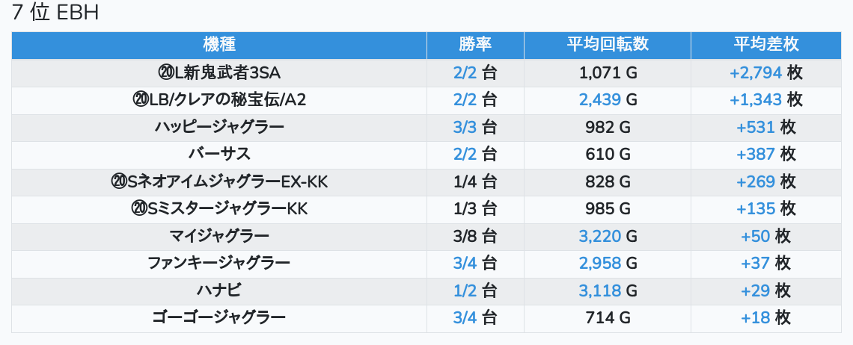Click the ゴーゴージャグラー machine name

218,317
